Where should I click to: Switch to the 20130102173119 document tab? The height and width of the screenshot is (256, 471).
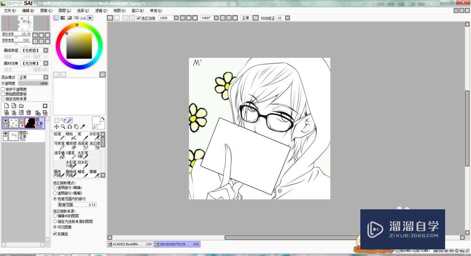[177, 244]
